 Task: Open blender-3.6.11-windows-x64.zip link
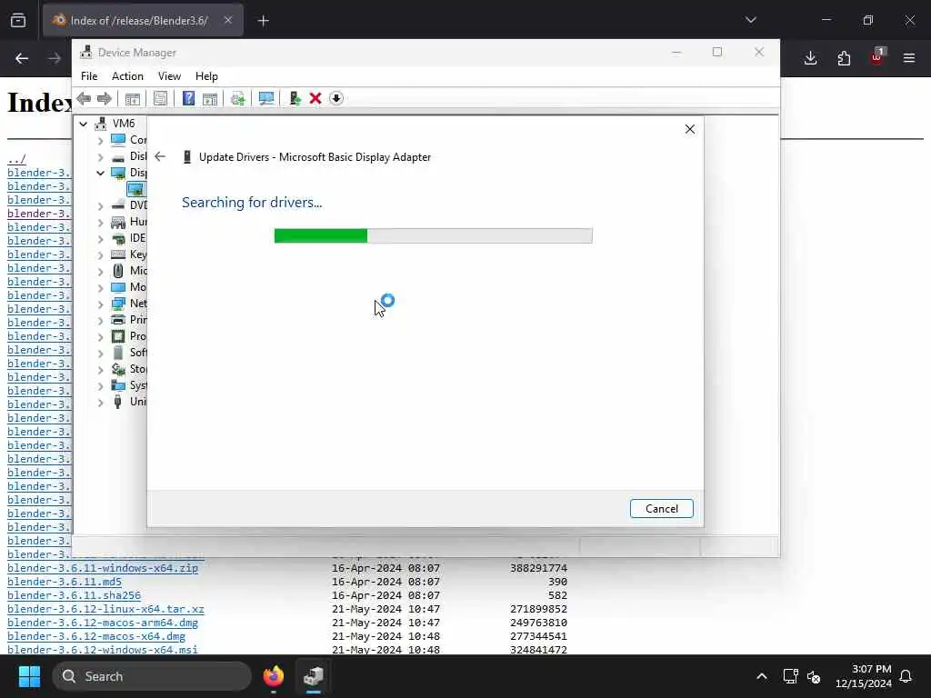[103, 568]
